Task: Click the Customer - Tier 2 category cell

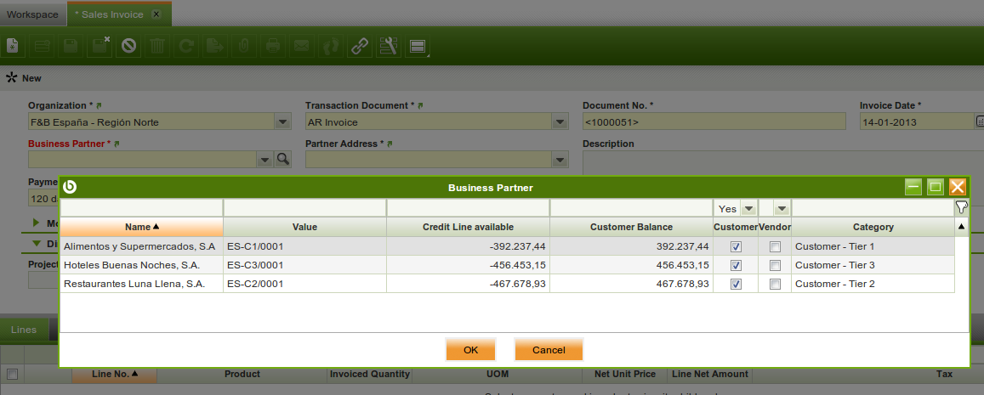Action: [x=873, y=284]
